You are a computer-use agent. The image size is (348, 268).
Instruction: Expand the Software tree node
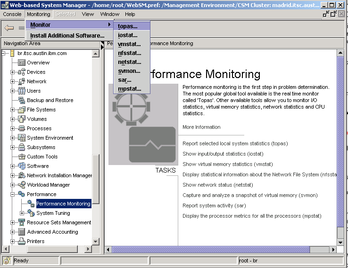click(x=12, y=166)
